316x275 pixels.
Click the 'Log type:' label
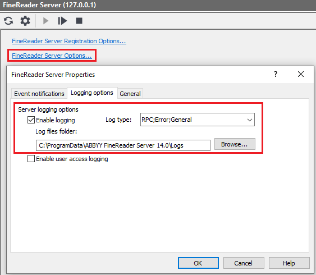pos(118,120)
